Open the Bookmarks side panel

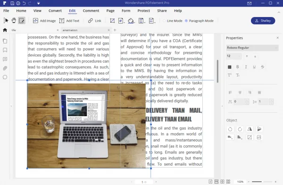coord(5,50)
